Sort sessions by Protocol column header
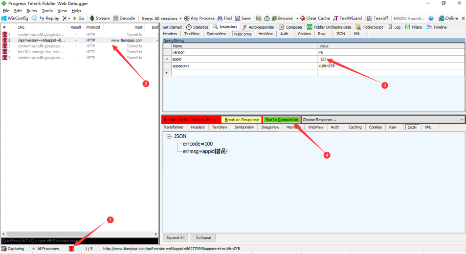 93,27
